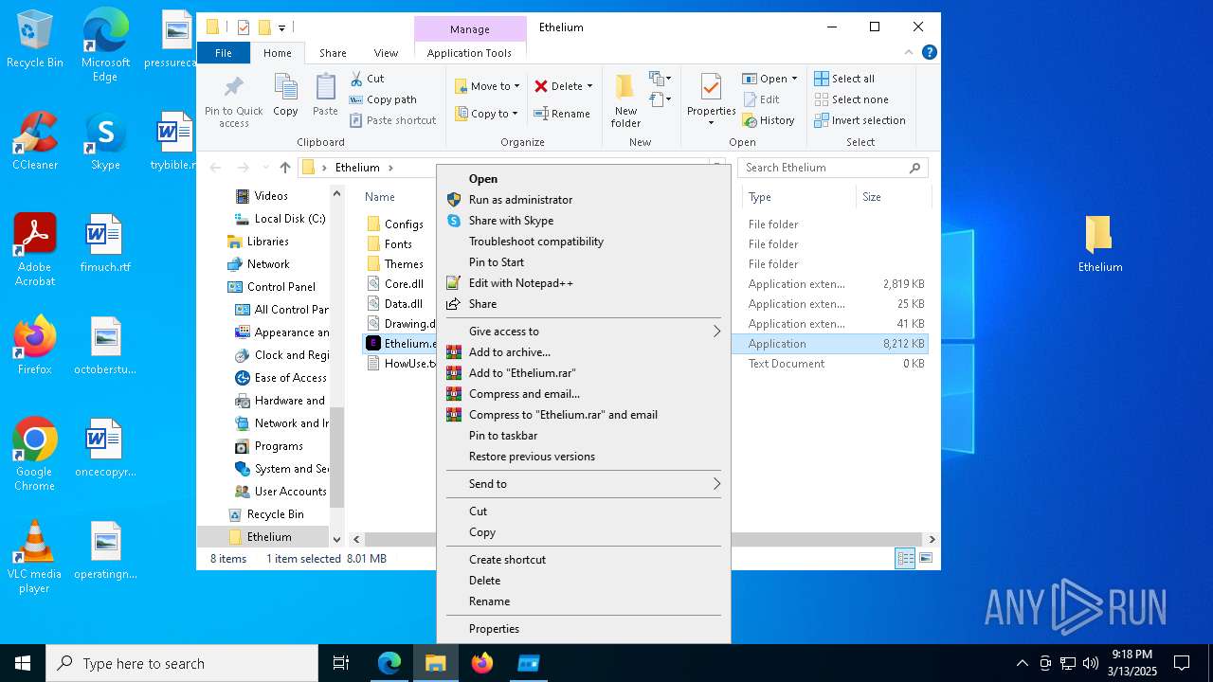The height and width of the screenshot is (682, 1213).
Task: Switch to the Share ribbon tab
Action: [333, 53]
